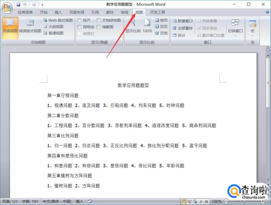The height and width of the screenshot is (205, 271).
Task: Arrange all windows (全部重排)
Action: click(x=182, y=28)
